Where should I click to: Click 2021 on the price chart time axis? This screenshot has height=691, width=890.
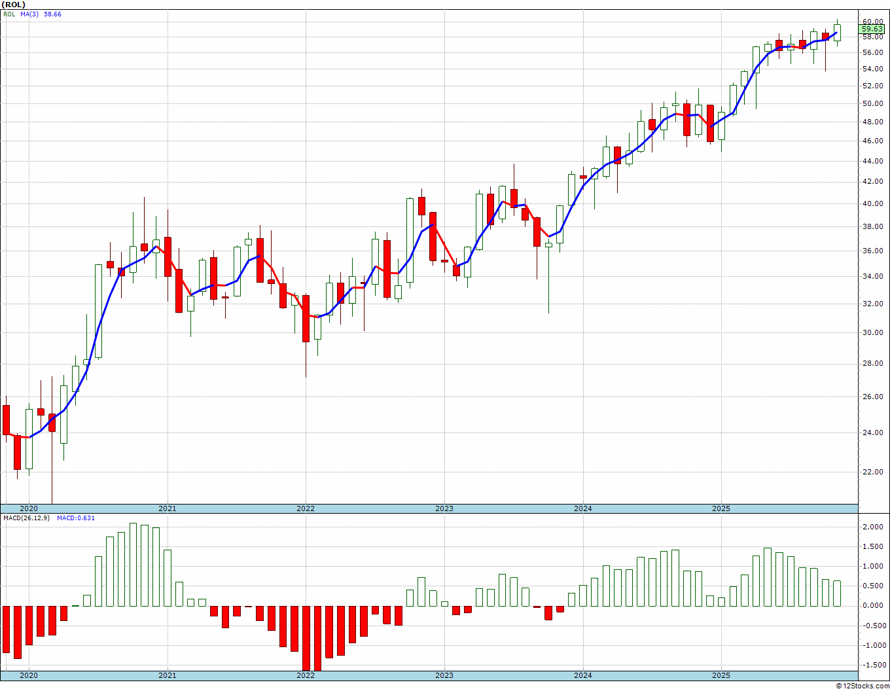tap(167, 508)
